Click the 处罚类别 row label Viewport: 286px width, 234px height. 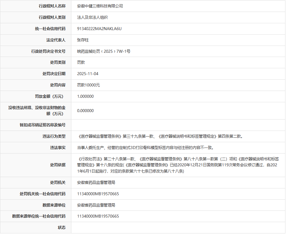58,62
